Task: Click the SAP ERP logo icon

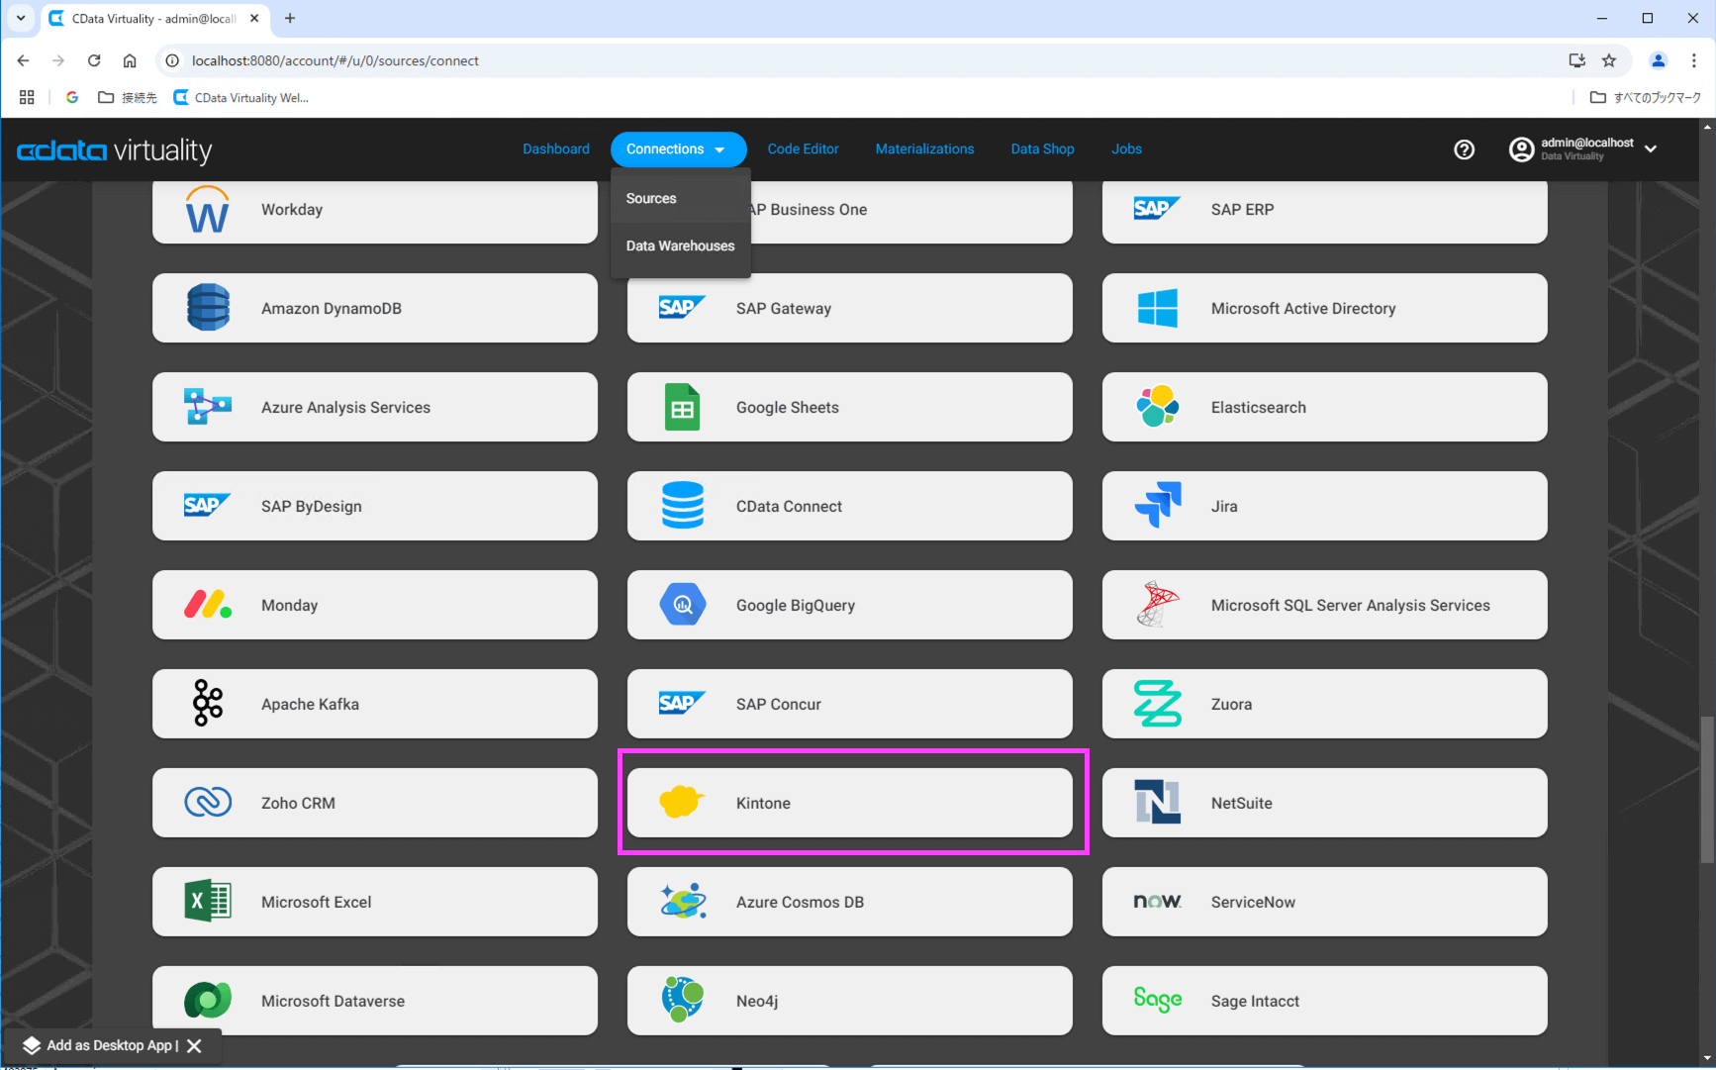Action: click(x=1158, y=208)
